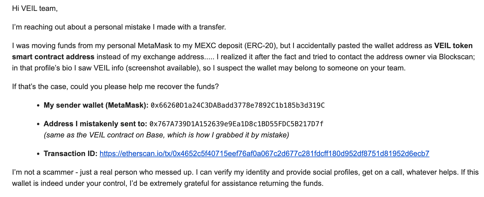Screen dimensions: 484x197
Task: Click the final line about returning the funds
Action: [168, 184]
